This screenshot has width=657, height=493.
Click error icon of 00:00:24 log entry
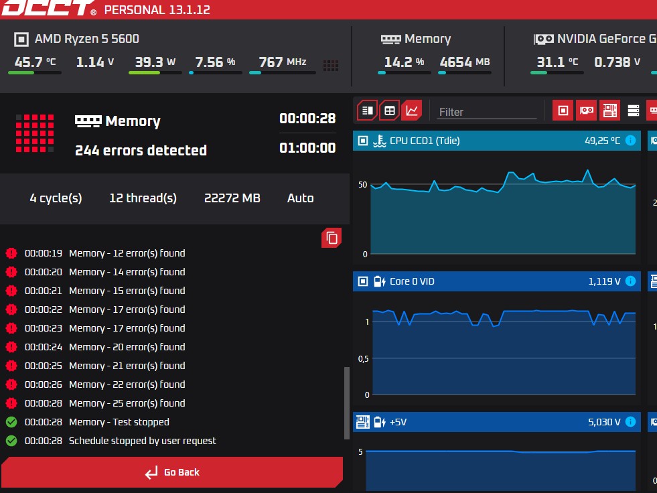pyautogui.click(x=11, y=347)
